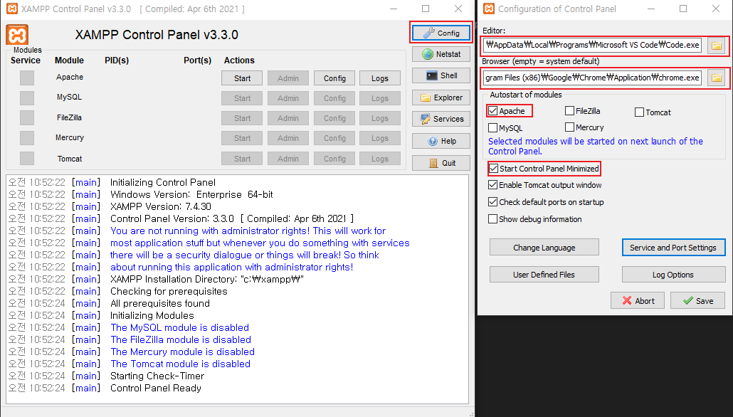
Task: Click the FileZilla module name
Action: [x=69, y=117]
